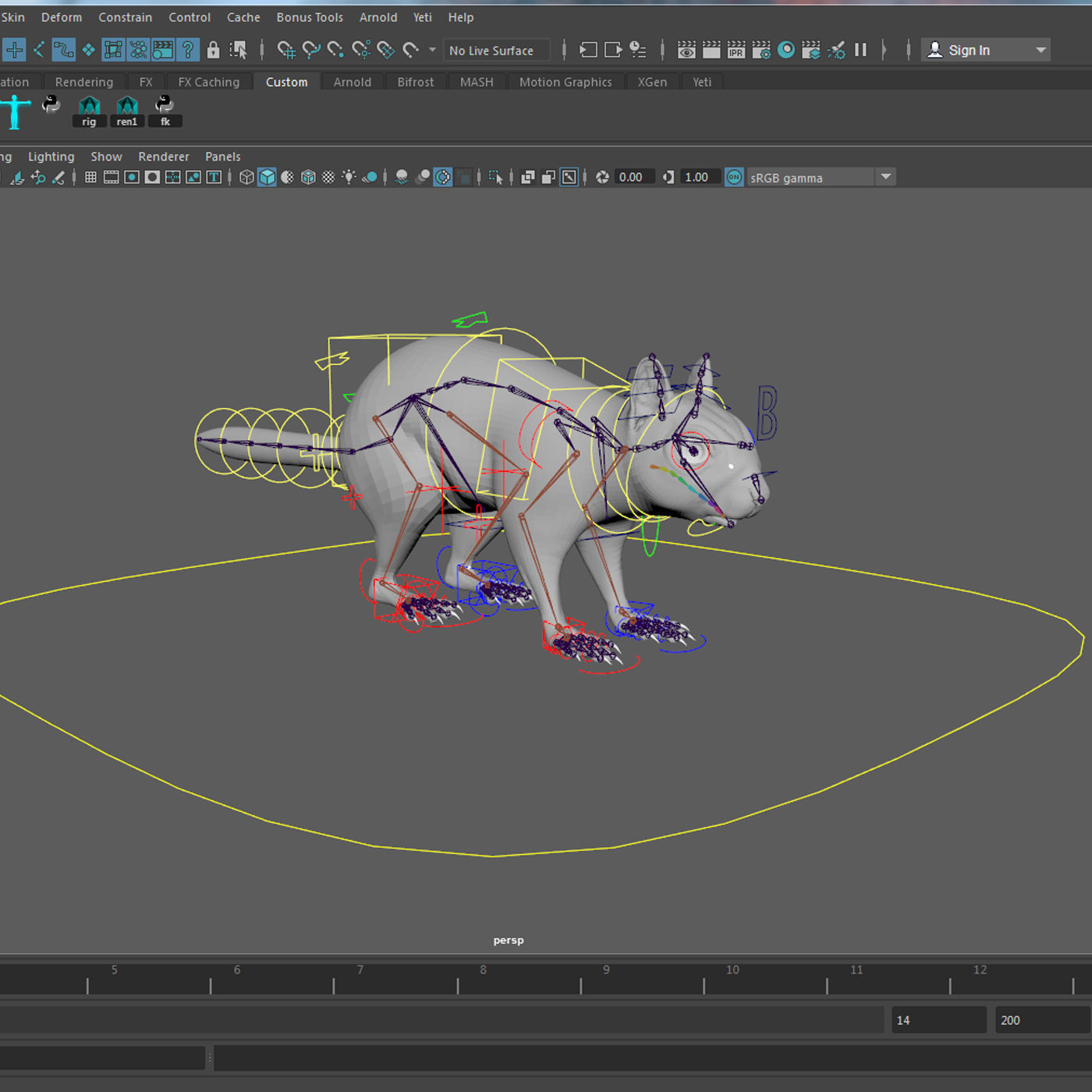
Task: Enable snap to points magnet
Action: pos(335,50)
